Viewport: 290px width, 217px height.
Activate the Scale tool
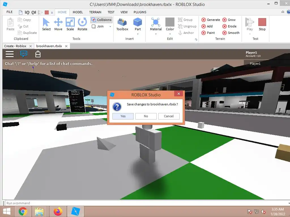[x=70, y=24]
